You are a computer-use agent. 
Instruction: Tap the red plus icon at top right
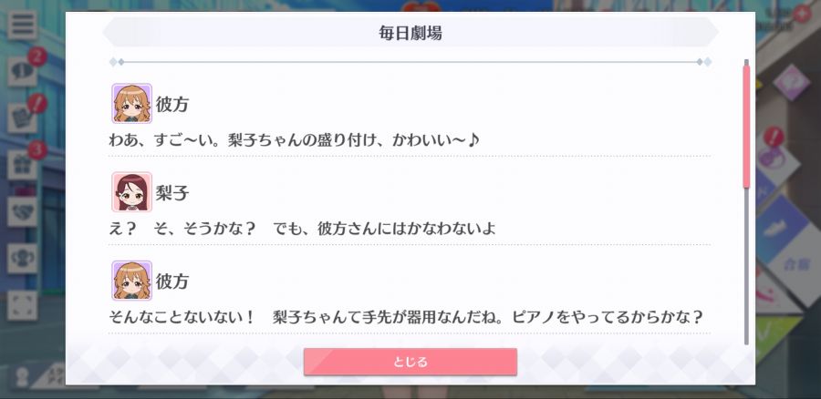click(802, 13)
